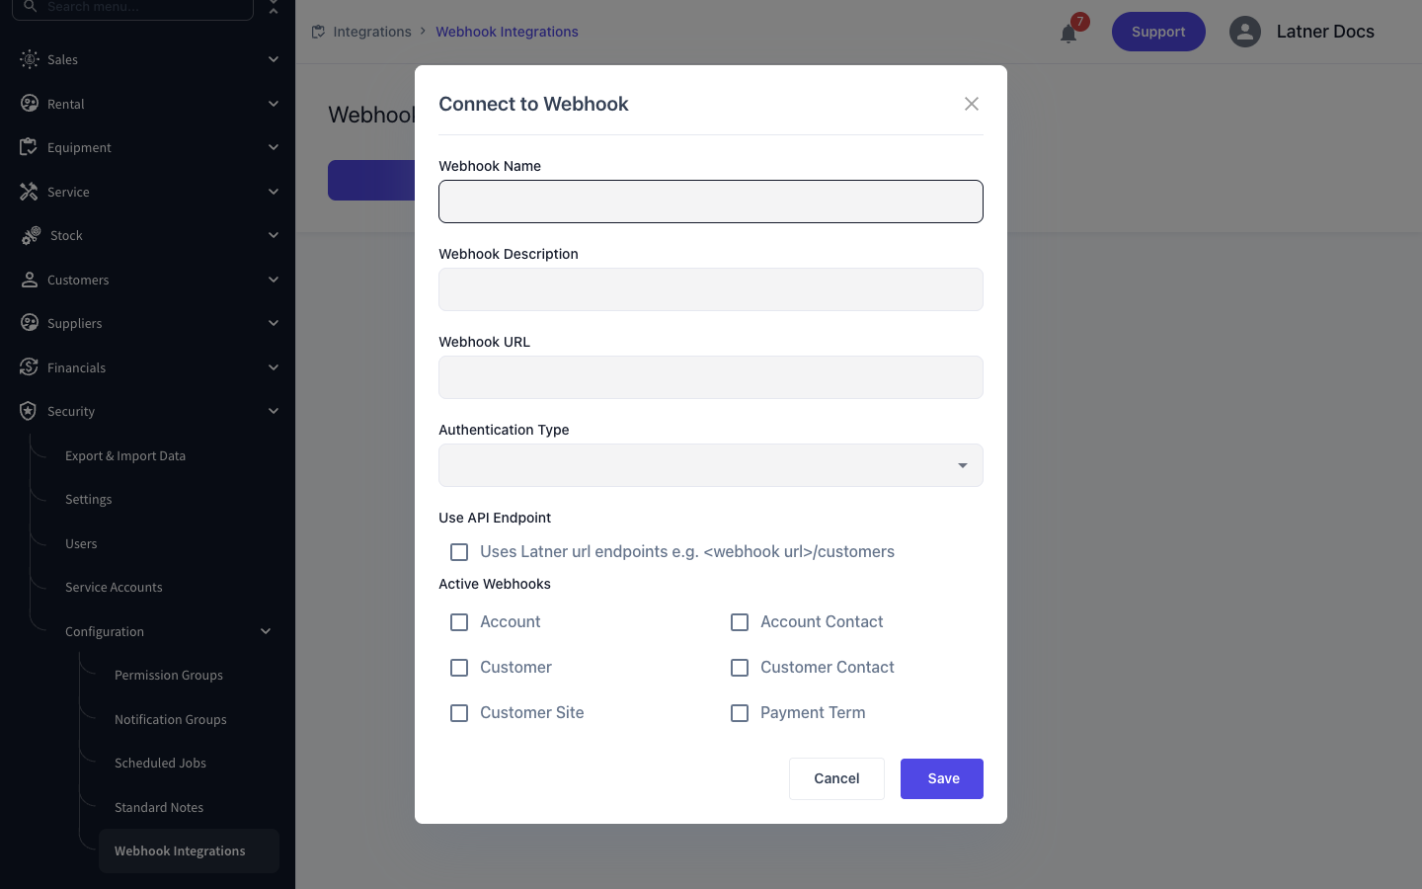Image resolution: width=1422 pixels, height=889 pixels.
Task: Focus the Webhook URL field
Action: click(x=711, y=377)
